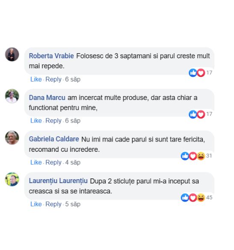The width and height of the screenshot is (234, 250).
Task: Click the 4 săp timestamp on Gabriela's comment
Action: pyautogui.click(x=73, y=163)
